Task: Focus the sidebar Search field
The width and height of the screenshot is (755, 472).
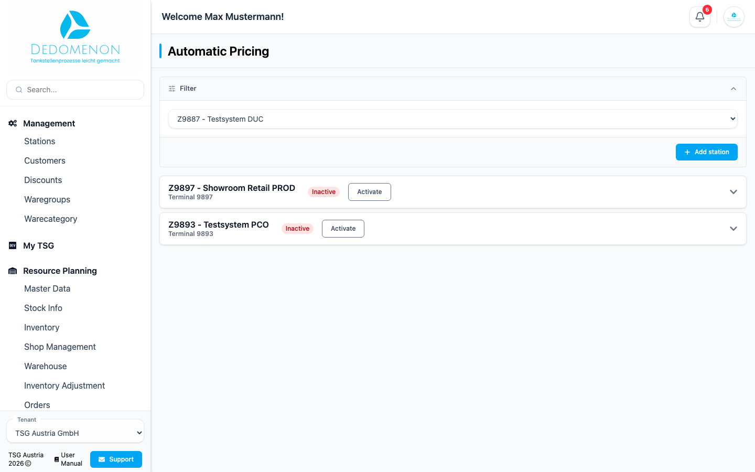Action: (x=75, y=90)
